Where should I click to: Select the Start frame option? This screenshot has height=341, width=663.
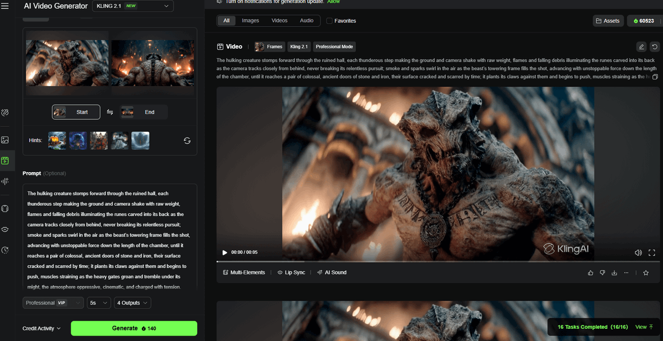(x=76, y=112)
